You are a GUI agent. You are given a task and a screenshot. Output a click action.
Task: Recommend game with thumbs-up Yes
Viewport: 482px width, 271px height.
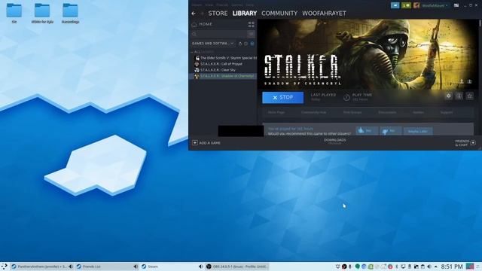(367, 131)
